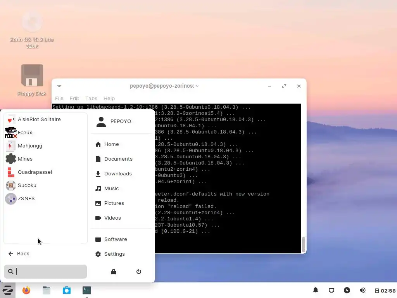Viewport: 397px width, 298px height.
Task: Maximize the terminal window
Action: [284, 86]
